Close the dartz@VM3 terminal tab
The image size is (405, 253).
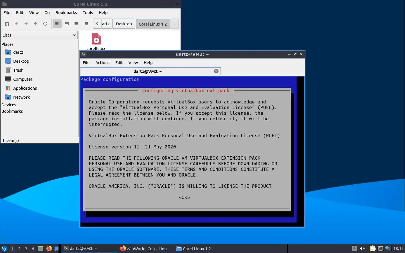(x=216, y=71)
